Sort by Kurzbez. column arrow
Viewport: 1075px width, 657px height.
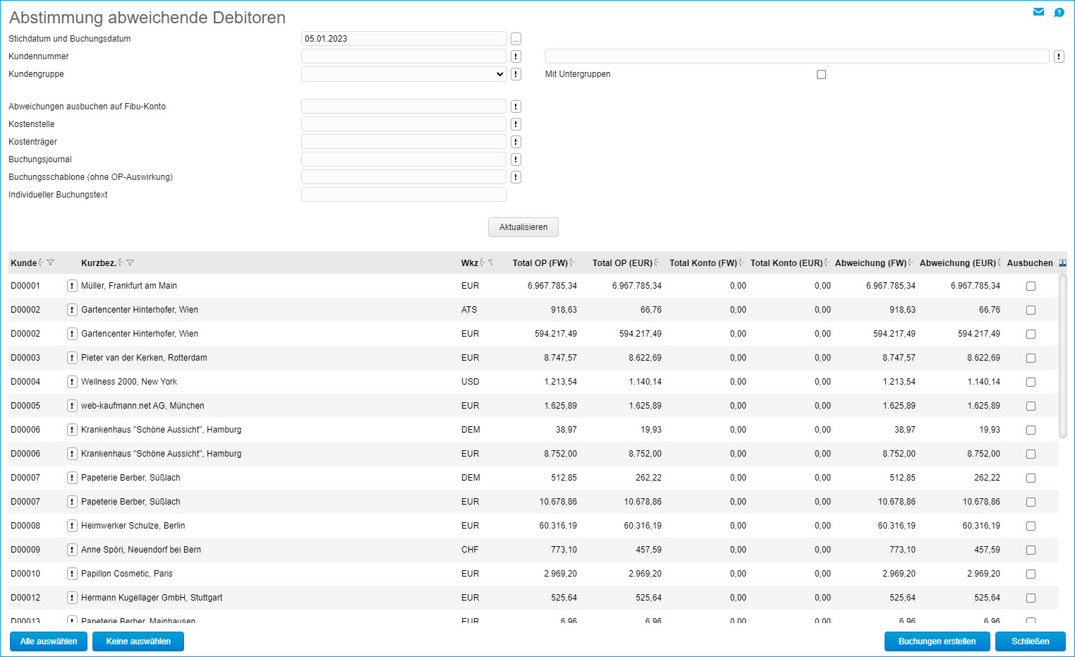(121, 263)
